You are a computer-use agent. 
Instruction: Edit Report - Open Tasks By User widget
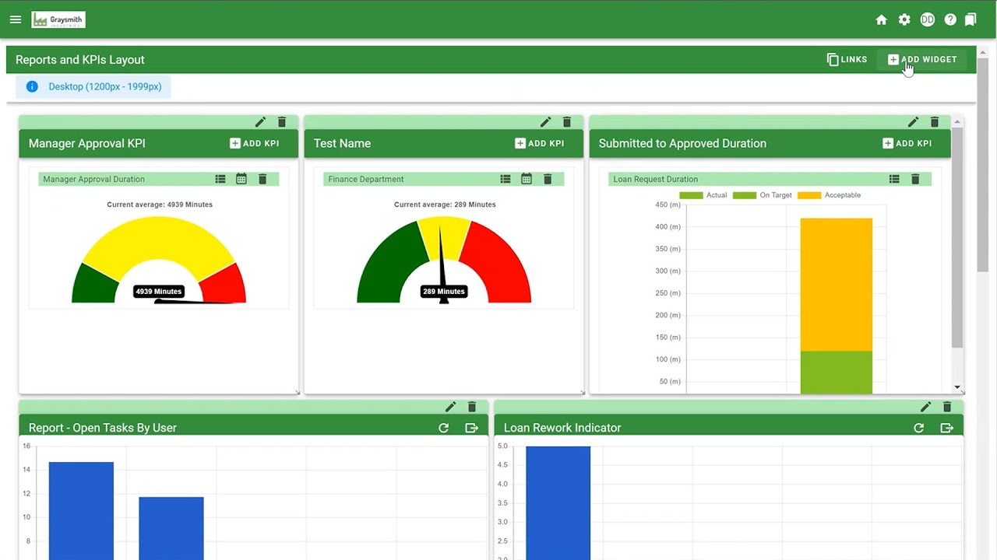coord(450,407)
